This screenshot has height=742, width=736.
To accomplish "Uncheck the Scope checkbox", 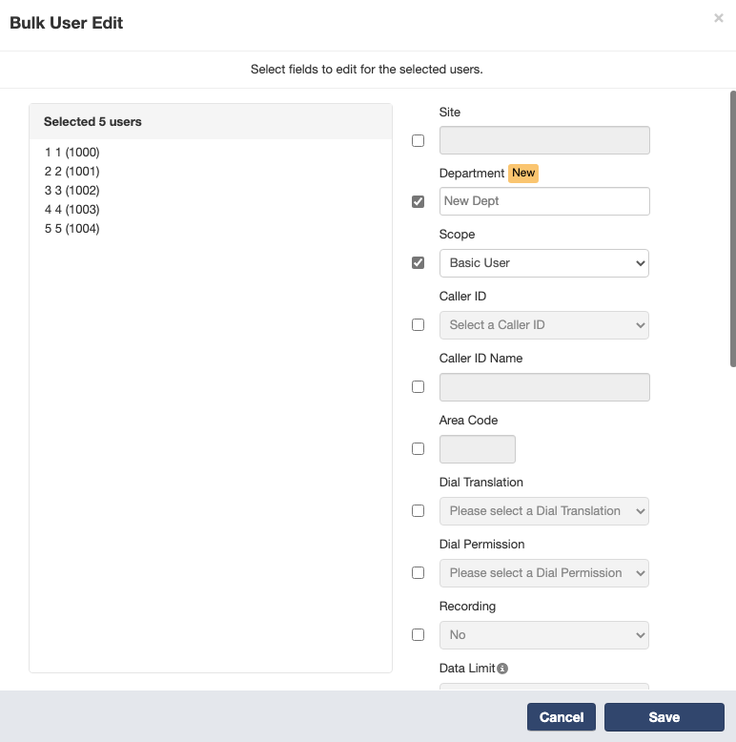I will point(419,262).
